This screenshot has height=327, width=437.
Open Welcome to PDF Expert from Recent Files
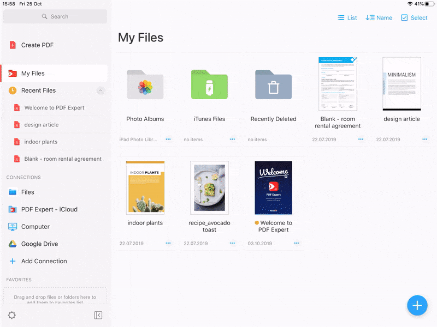tap(55, 107)
